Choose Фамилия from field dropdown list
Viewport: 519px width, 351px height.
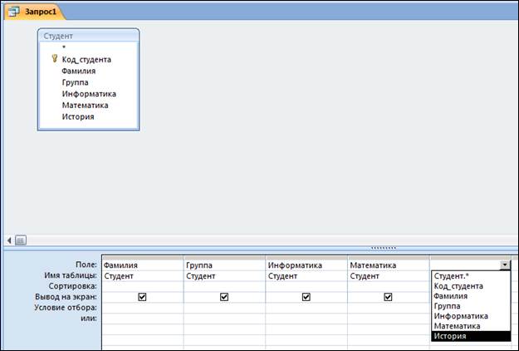click(x=471, y=296)
